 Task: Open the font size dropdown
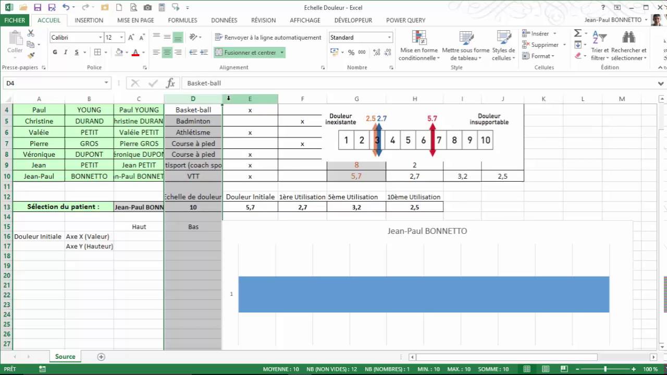pyautogui.click(x=122, y=37)
